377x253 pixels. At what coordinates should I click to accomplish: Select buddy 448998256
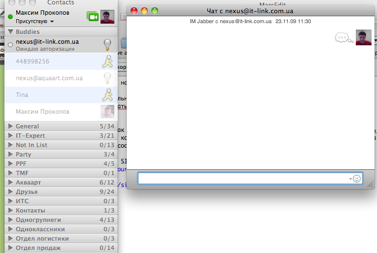(x=61, y=62)
